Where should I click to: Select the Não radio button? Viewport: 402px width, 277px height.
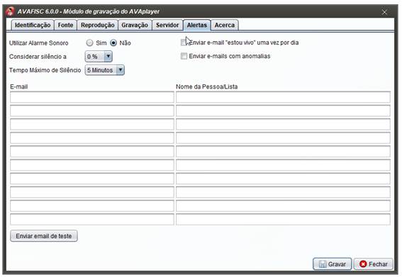pos(113,43)
